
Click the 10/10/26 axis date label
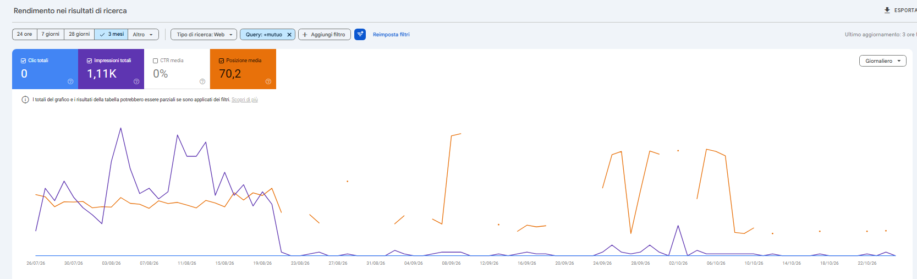pyautogui.click(x=754, y=264)
